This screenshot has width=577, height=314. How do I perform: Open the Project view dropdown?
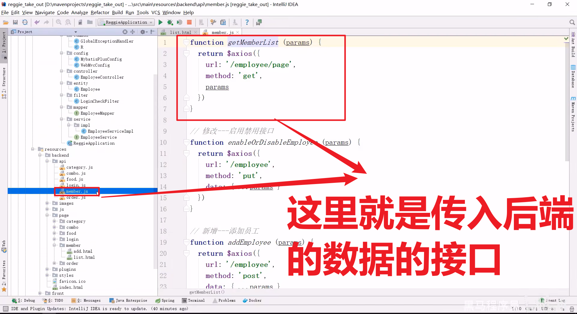click(x=76, y=32)
